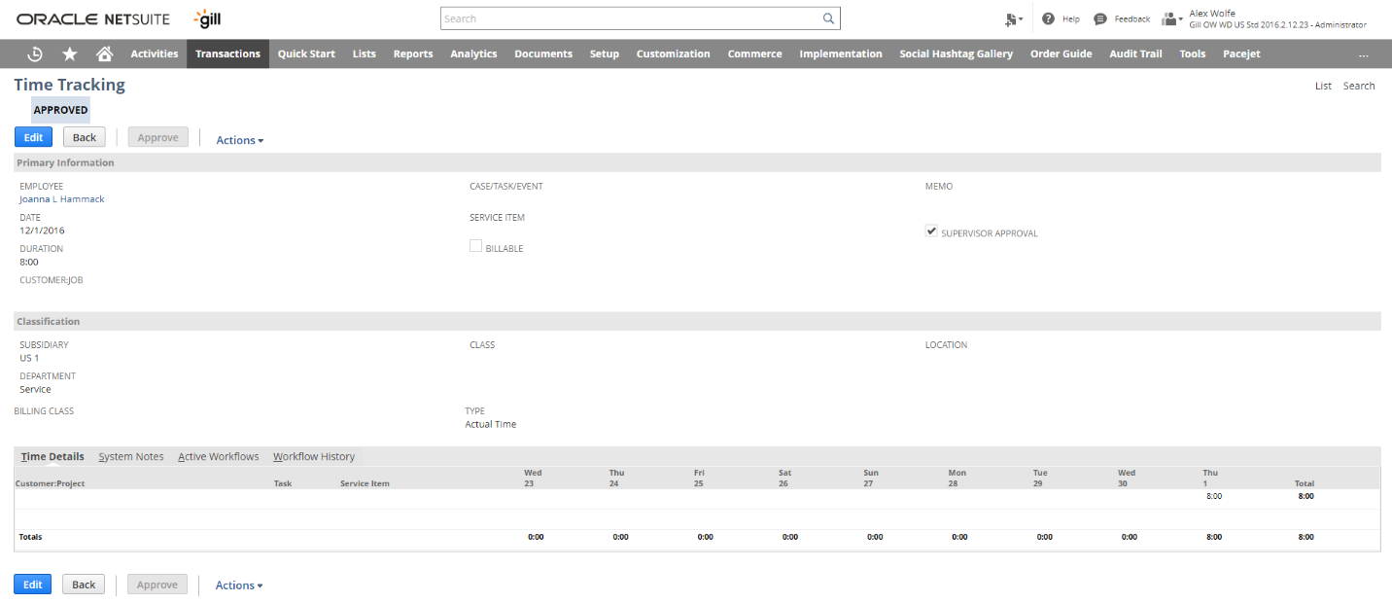Open the Recent Records clock icon
The height and width of the screenshot is (603, 1392).
pyautogui.click(x=35, y=54)
